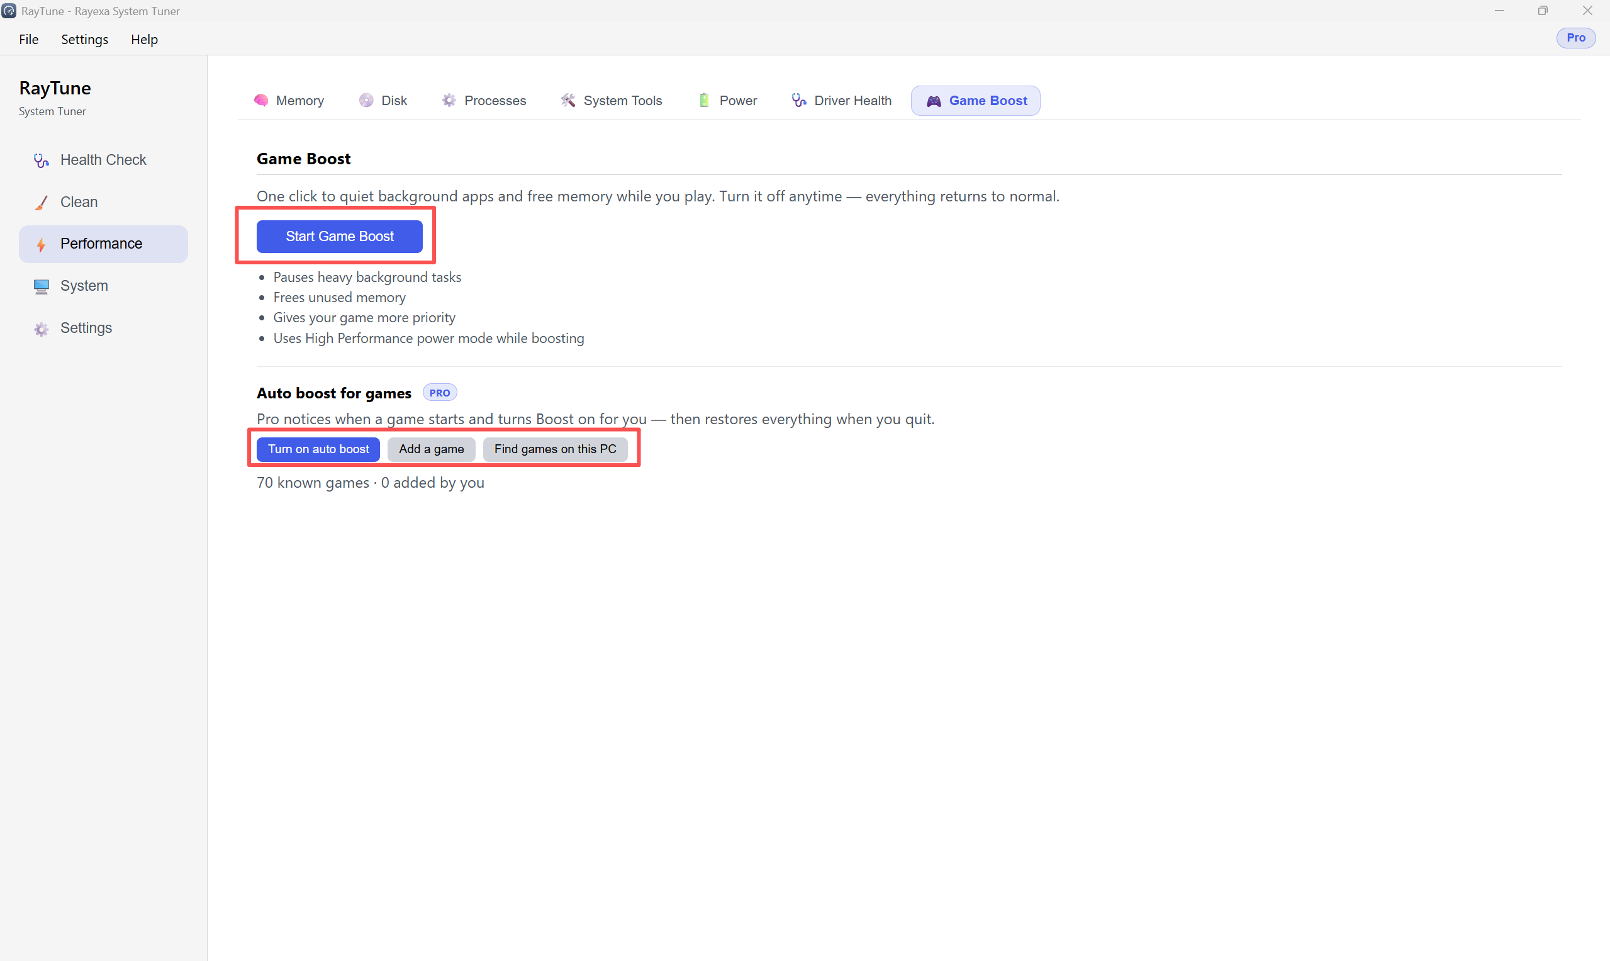Click the 'Pro notices when a game starts' description
This screenshot has height=961, width=1610.
point(596,419)
